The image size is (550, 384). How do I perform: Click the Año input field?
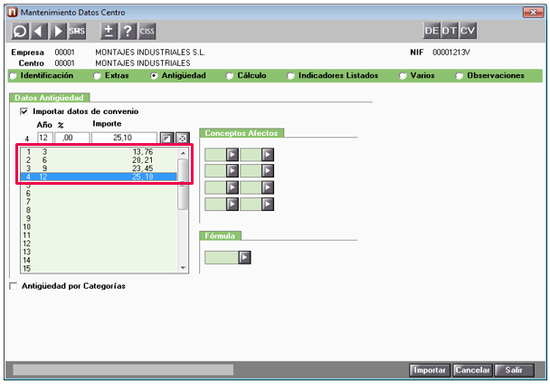(x=45, y=138)
